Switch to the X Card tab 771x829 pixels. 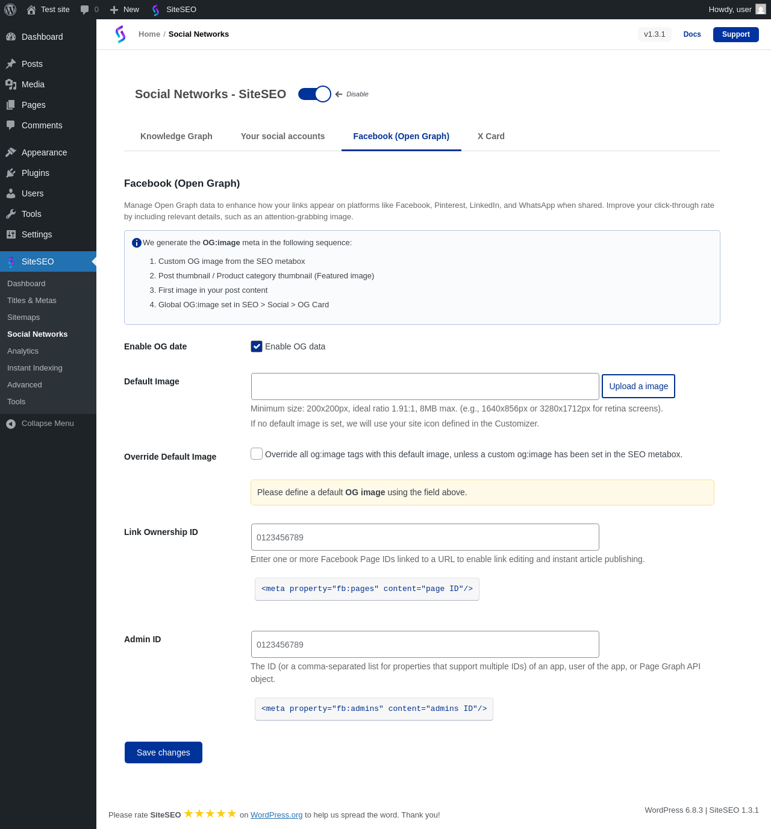pyautogui.click(x=491, y=136)
